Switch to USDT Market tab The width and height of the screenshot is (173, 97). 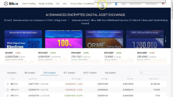pyautogui.click(x=90, y=73)
